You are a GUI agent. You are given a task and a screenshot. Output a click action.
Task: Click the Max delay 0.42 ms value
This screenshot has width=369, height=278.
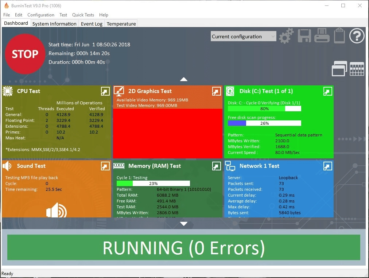pyautogui.click(x=287, y=207)
